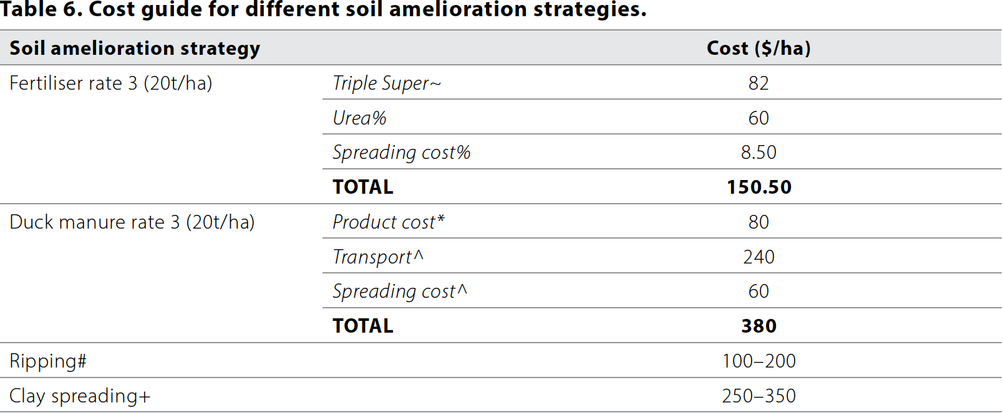Image resolution: width=1003 pixels, height=413 pixels.
Task: Select the Transport^ item cell
Action: pos(378,257)
